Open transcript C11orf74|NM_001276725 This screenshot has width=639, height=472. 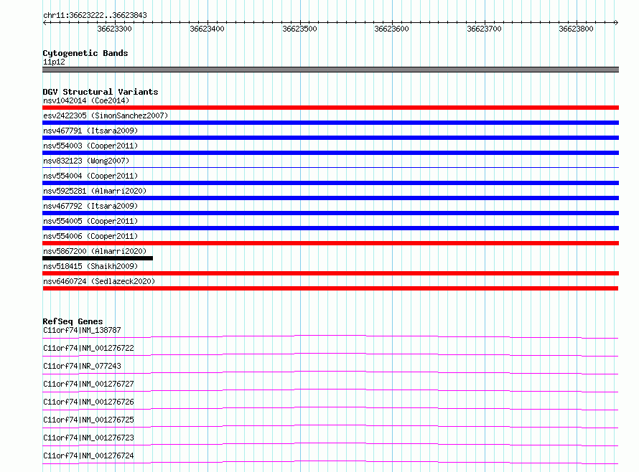tap(88, 420)
